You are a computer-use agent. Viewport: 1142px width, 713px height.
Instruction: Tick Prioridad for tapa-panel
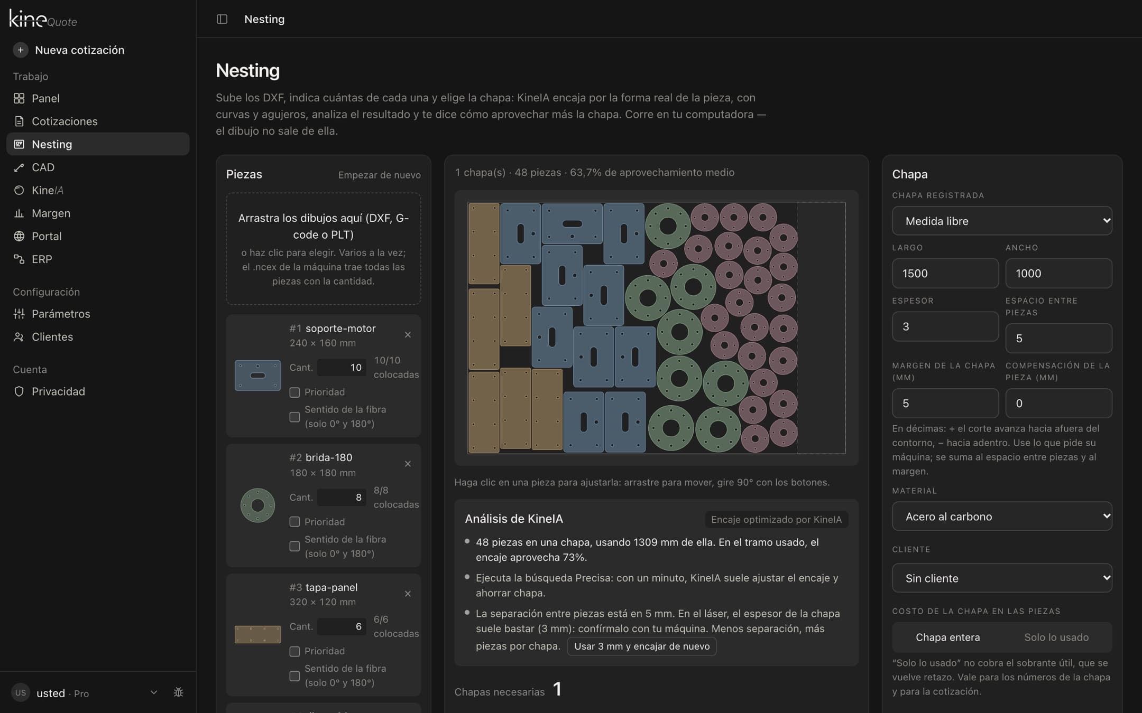pos(294,652)
